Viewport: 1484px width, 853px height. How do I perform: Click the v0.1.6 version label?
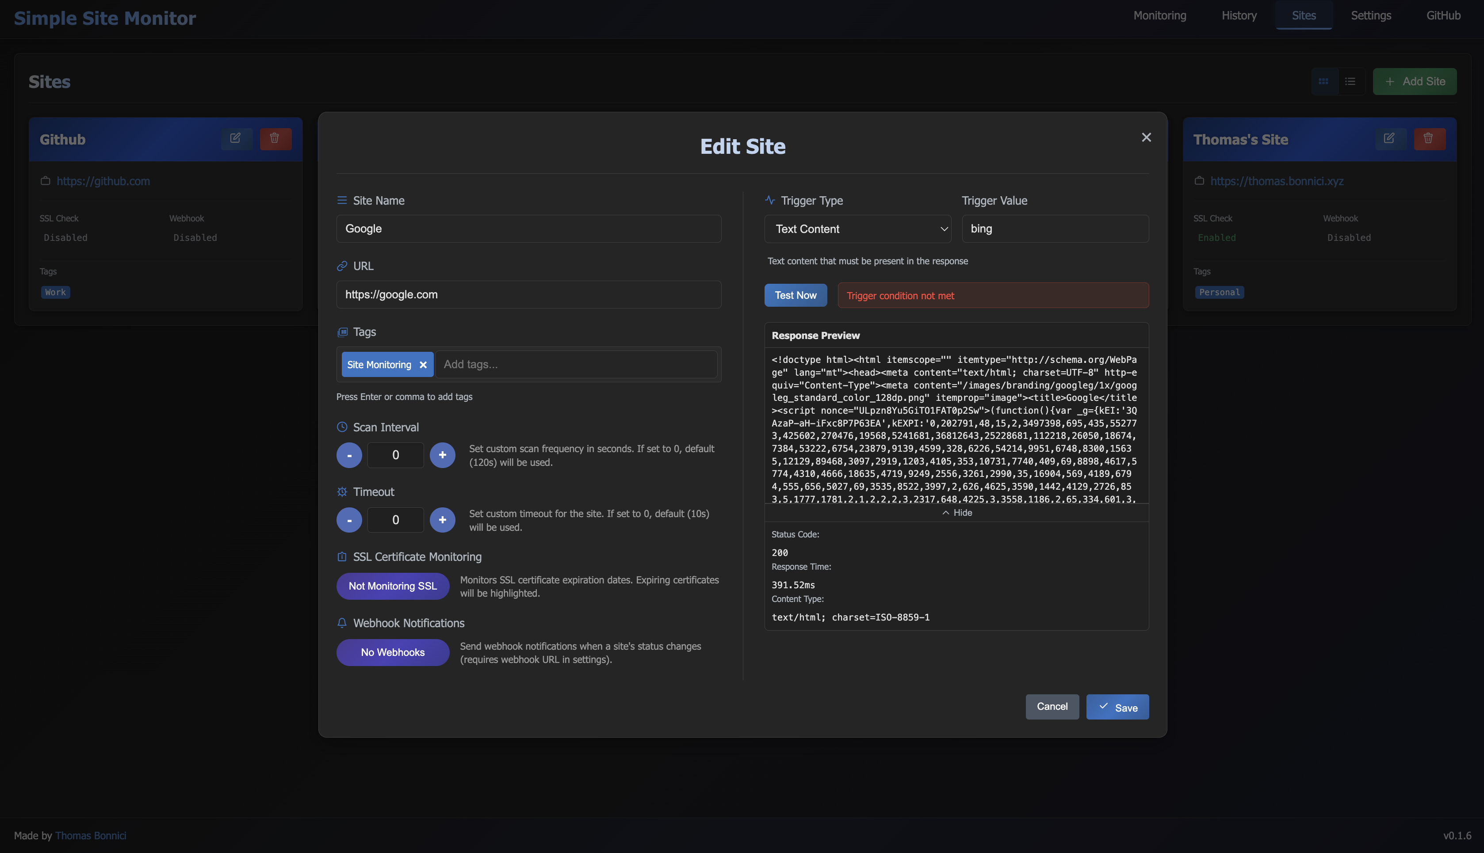coord(1457,836)
